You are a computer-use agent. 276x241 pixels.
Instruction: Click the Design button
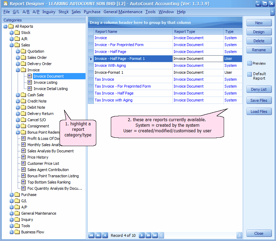[259, 32]
